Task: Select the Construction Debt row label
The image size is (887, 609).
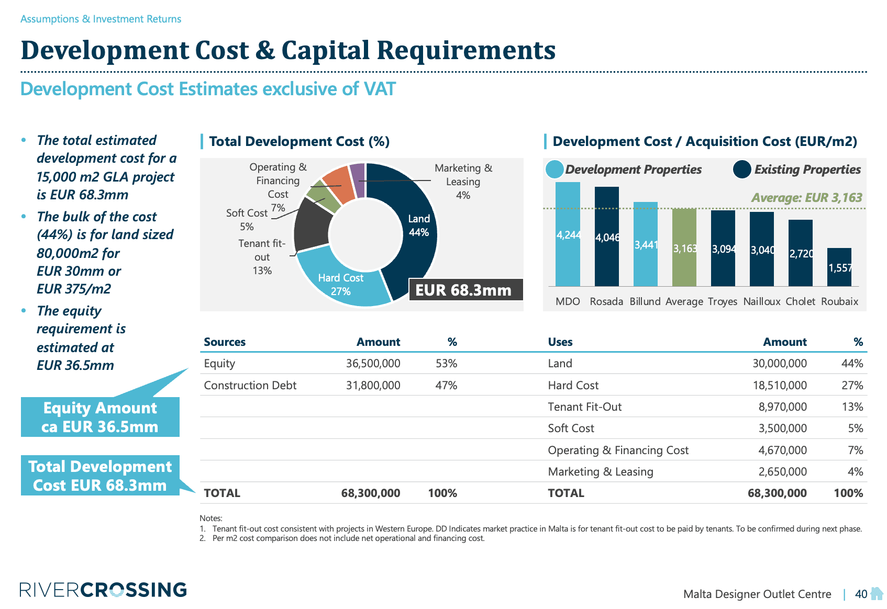Action: click(250, 385)
